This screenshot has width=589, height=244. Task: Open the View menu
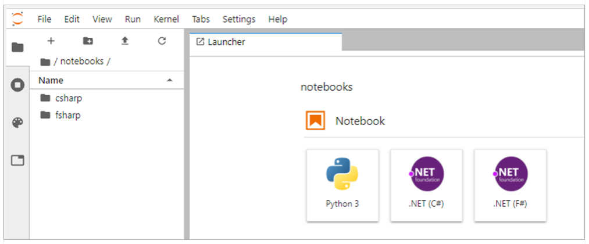[102, 19]
